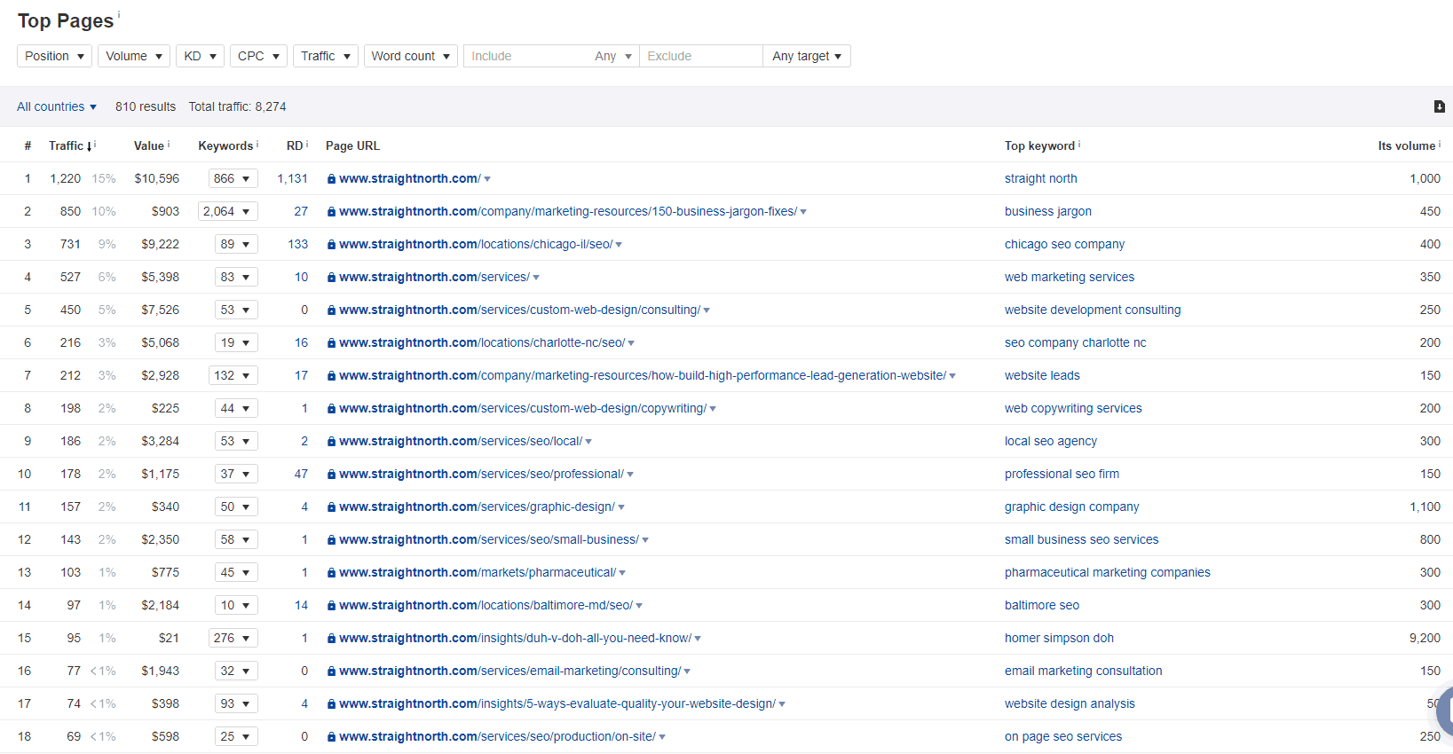Image resolution: width=1453 pixels, height=754 pixels.
Task: Click the Exclude input field
Action: (x=700, y=56)
